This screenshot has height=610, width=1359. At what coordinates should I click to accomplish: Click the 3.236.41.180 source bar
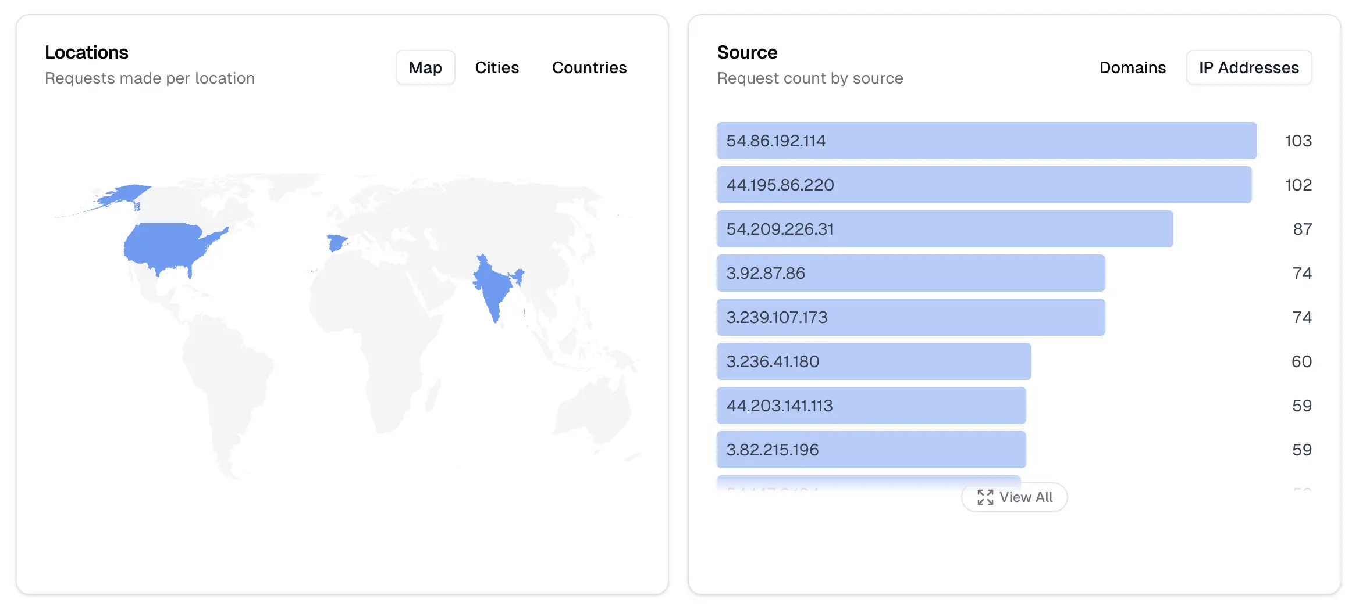(x=873, y=361)
